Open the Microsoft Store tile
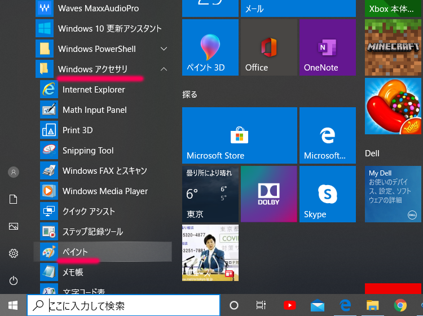This screenshot has height=316, width=423. pos(240,135)
